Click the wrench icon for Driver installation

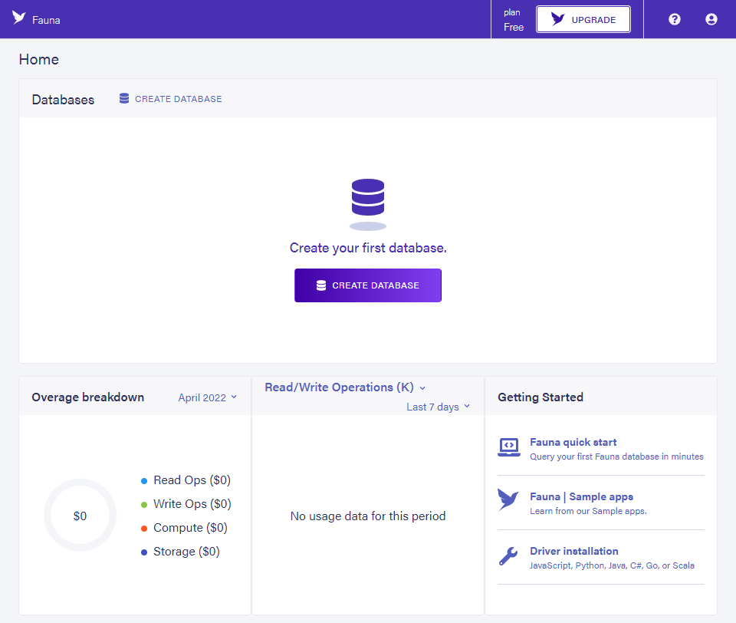tap(508, 555)
